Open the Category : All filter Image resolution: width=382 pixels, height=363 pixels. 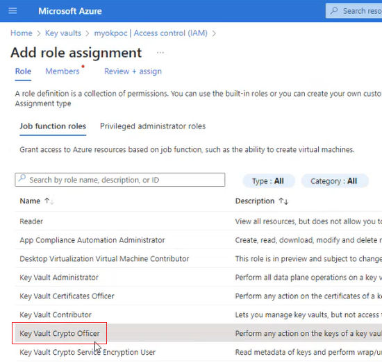334,181
